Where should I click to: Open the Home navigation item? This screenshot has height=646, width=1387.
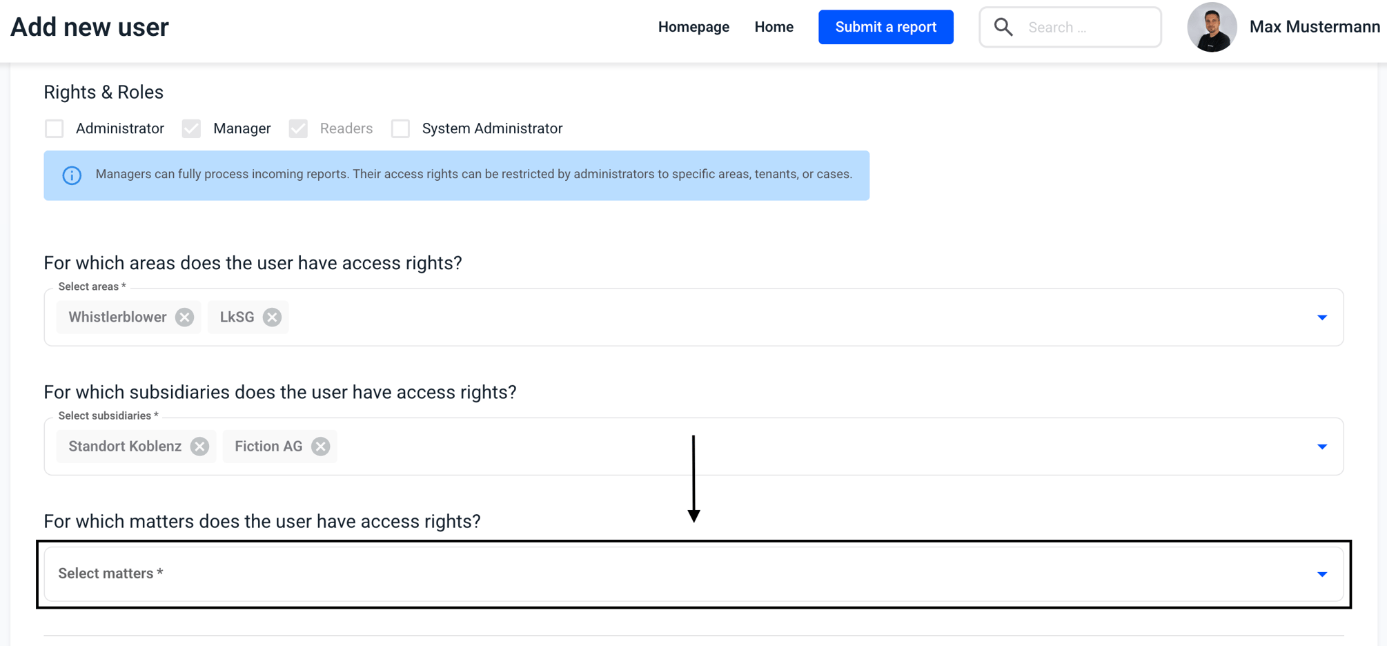coord(774,27)
